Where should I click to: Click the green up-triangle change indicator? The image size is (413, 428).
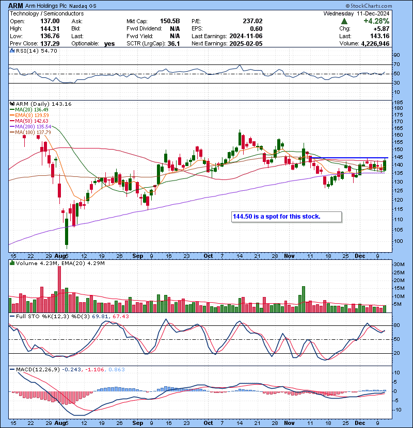(x=344, y=21)
